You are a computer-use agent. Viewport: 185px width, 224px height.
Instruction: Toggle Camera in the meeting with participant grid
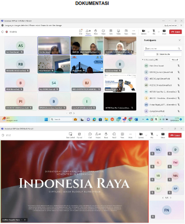(144, 32)
